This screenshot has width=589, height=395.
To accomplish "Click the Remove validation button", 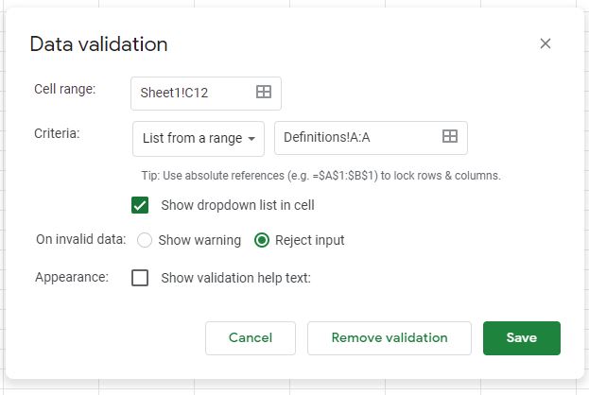I will (x=390, y=338).
